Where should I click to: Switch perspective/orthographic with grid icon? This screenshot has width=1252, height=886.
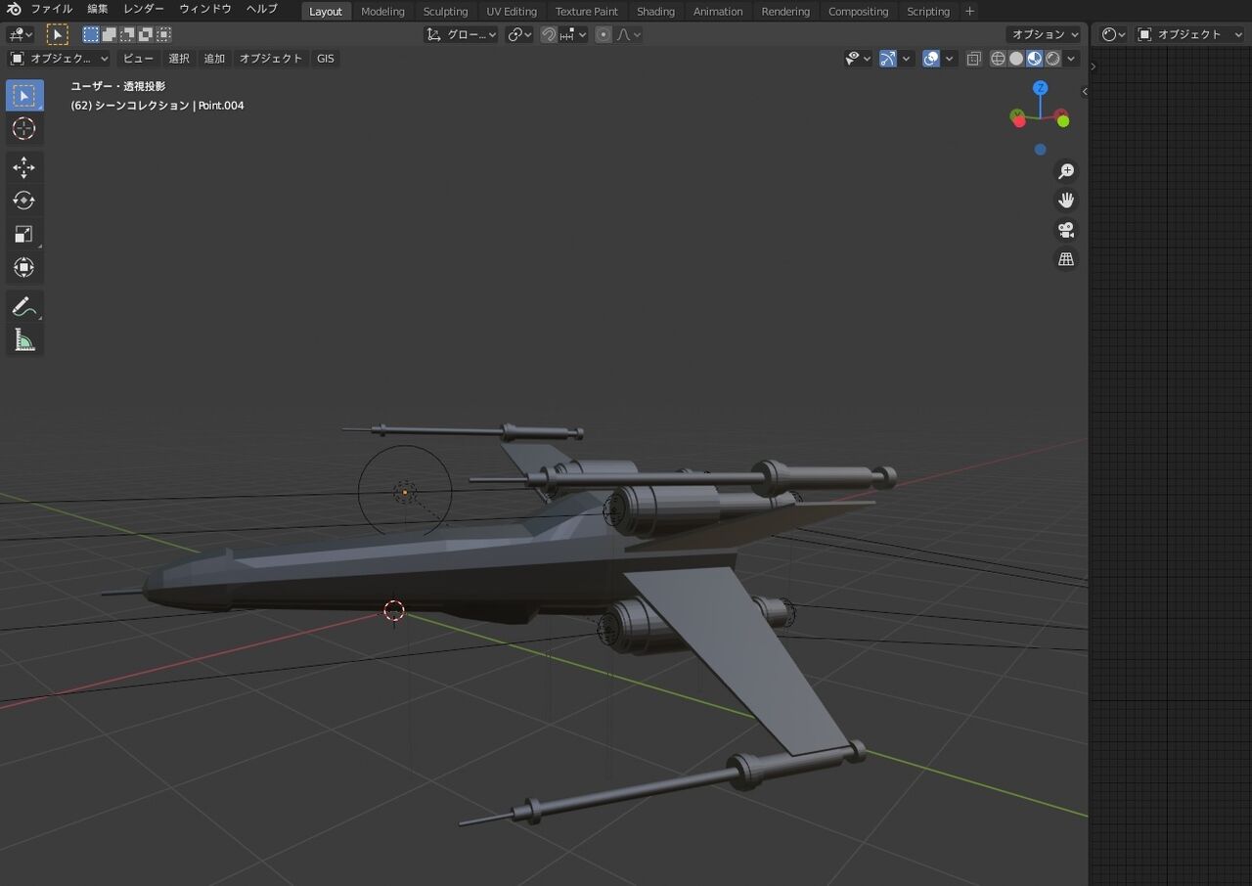pyautogui.click(x=1066, y=259)
